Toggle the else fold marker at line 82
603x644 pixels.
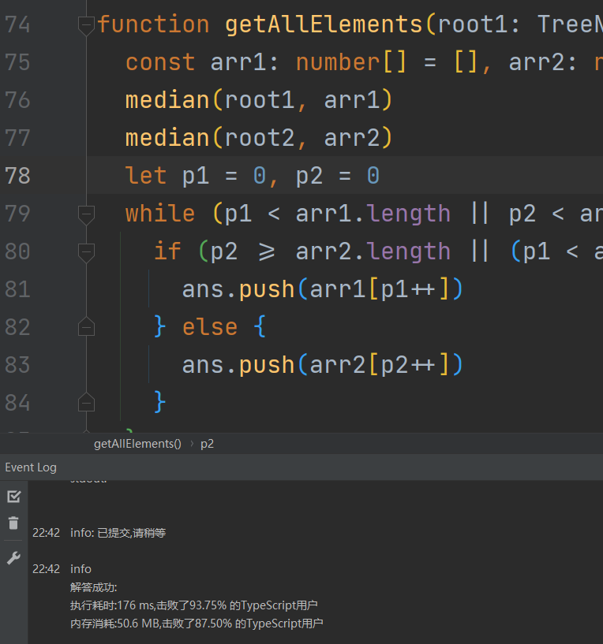86,326
